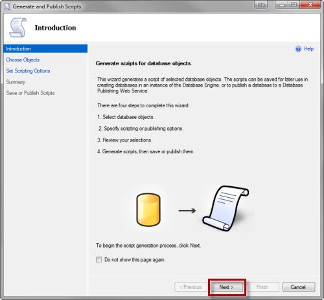Viewport: 324px width, 300px height.
Task: Click the yellow database cylinder image
Action: (148, 209)
